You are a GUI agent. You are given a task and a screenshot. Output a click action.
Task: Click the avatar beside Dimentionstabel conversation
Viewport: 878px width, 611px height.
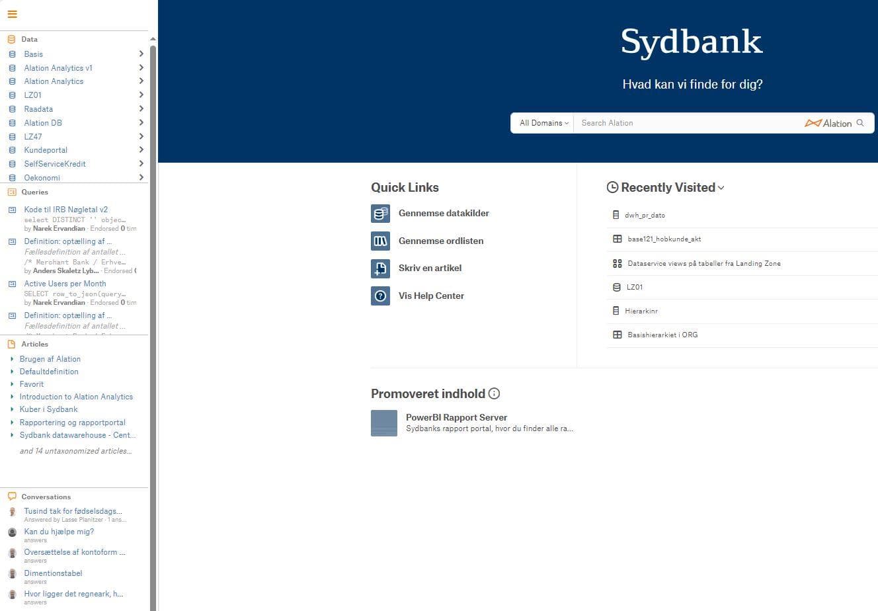pos(12,574)
